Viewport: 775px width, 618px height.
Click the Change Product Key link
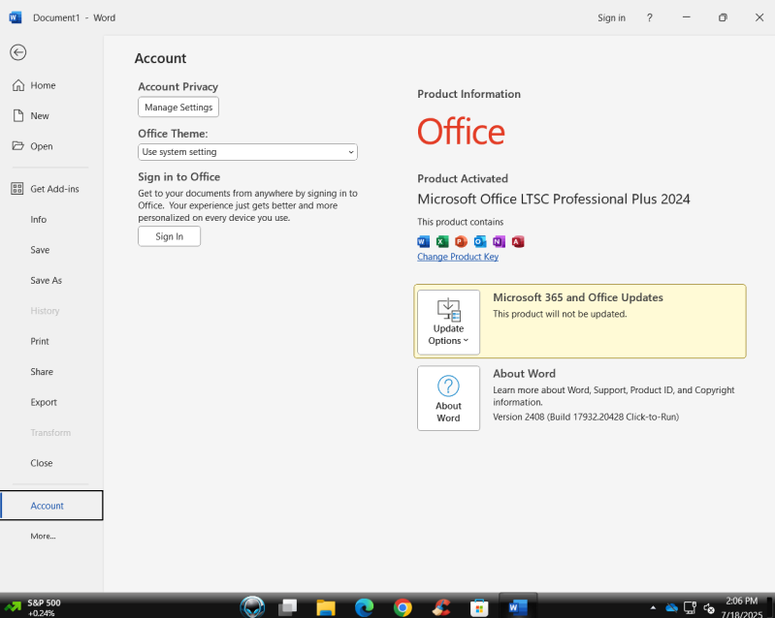point(458,257)
